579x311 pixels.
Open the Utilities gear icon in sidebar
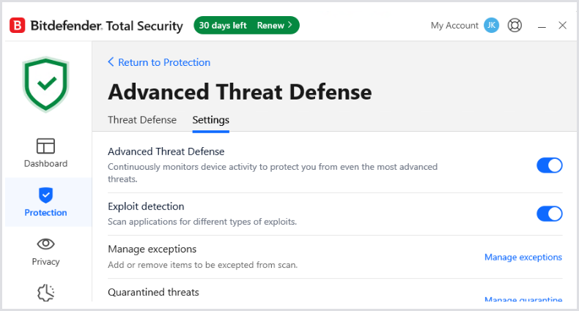[45, 293]
